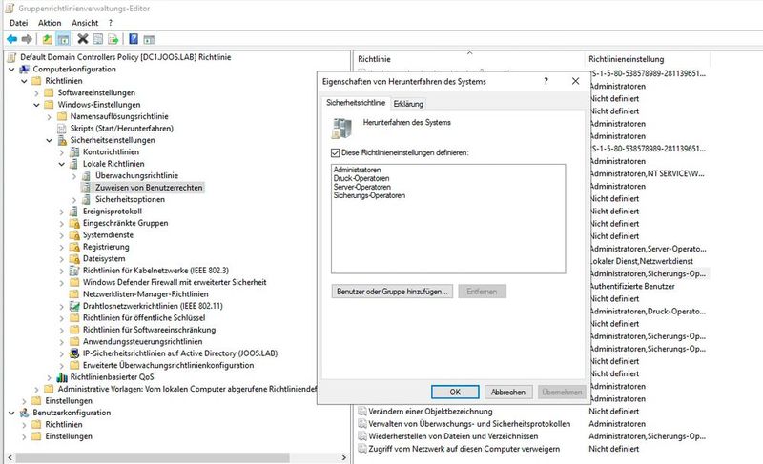The height and width of the screenshot is (464, 763).
Task: Collapse the Lokale Richtlinien node
Action: (x=62, y=164)
